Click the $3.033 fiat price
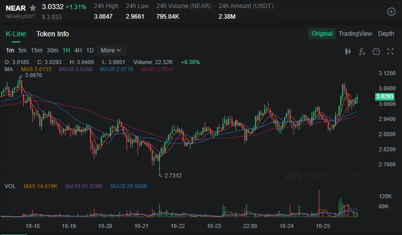Viewport: 402px width, 235px height. [x=52, y=17]
